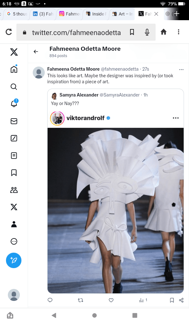This screenshot has height=323, width=189.
Task: Switch to the Instagram Fahme browser tab
Action: coord(70,14)
